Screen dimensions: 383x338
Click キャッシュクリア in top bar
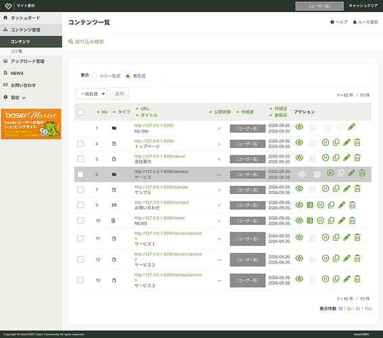tap(363, 5)
